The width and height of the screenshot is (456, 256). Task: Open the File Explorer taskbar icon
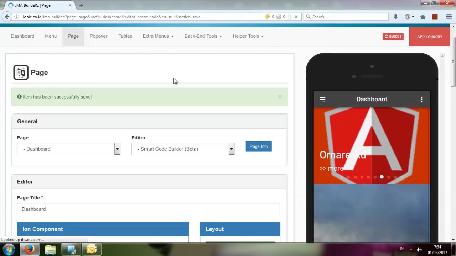point(50,249)
